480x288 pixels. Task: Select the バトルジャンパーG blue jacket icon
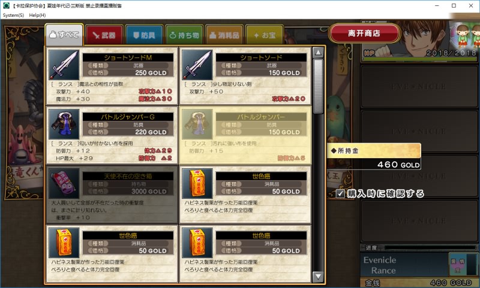coord(64,125)
